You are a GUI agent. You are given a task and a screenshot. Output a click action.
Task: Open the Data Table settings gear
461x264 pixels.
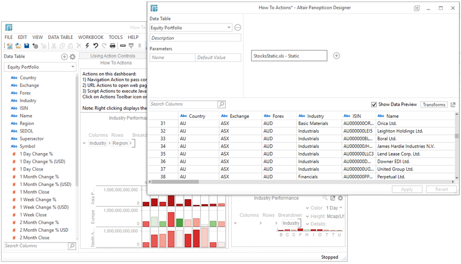pyautogui.click(x=73, y=56)
